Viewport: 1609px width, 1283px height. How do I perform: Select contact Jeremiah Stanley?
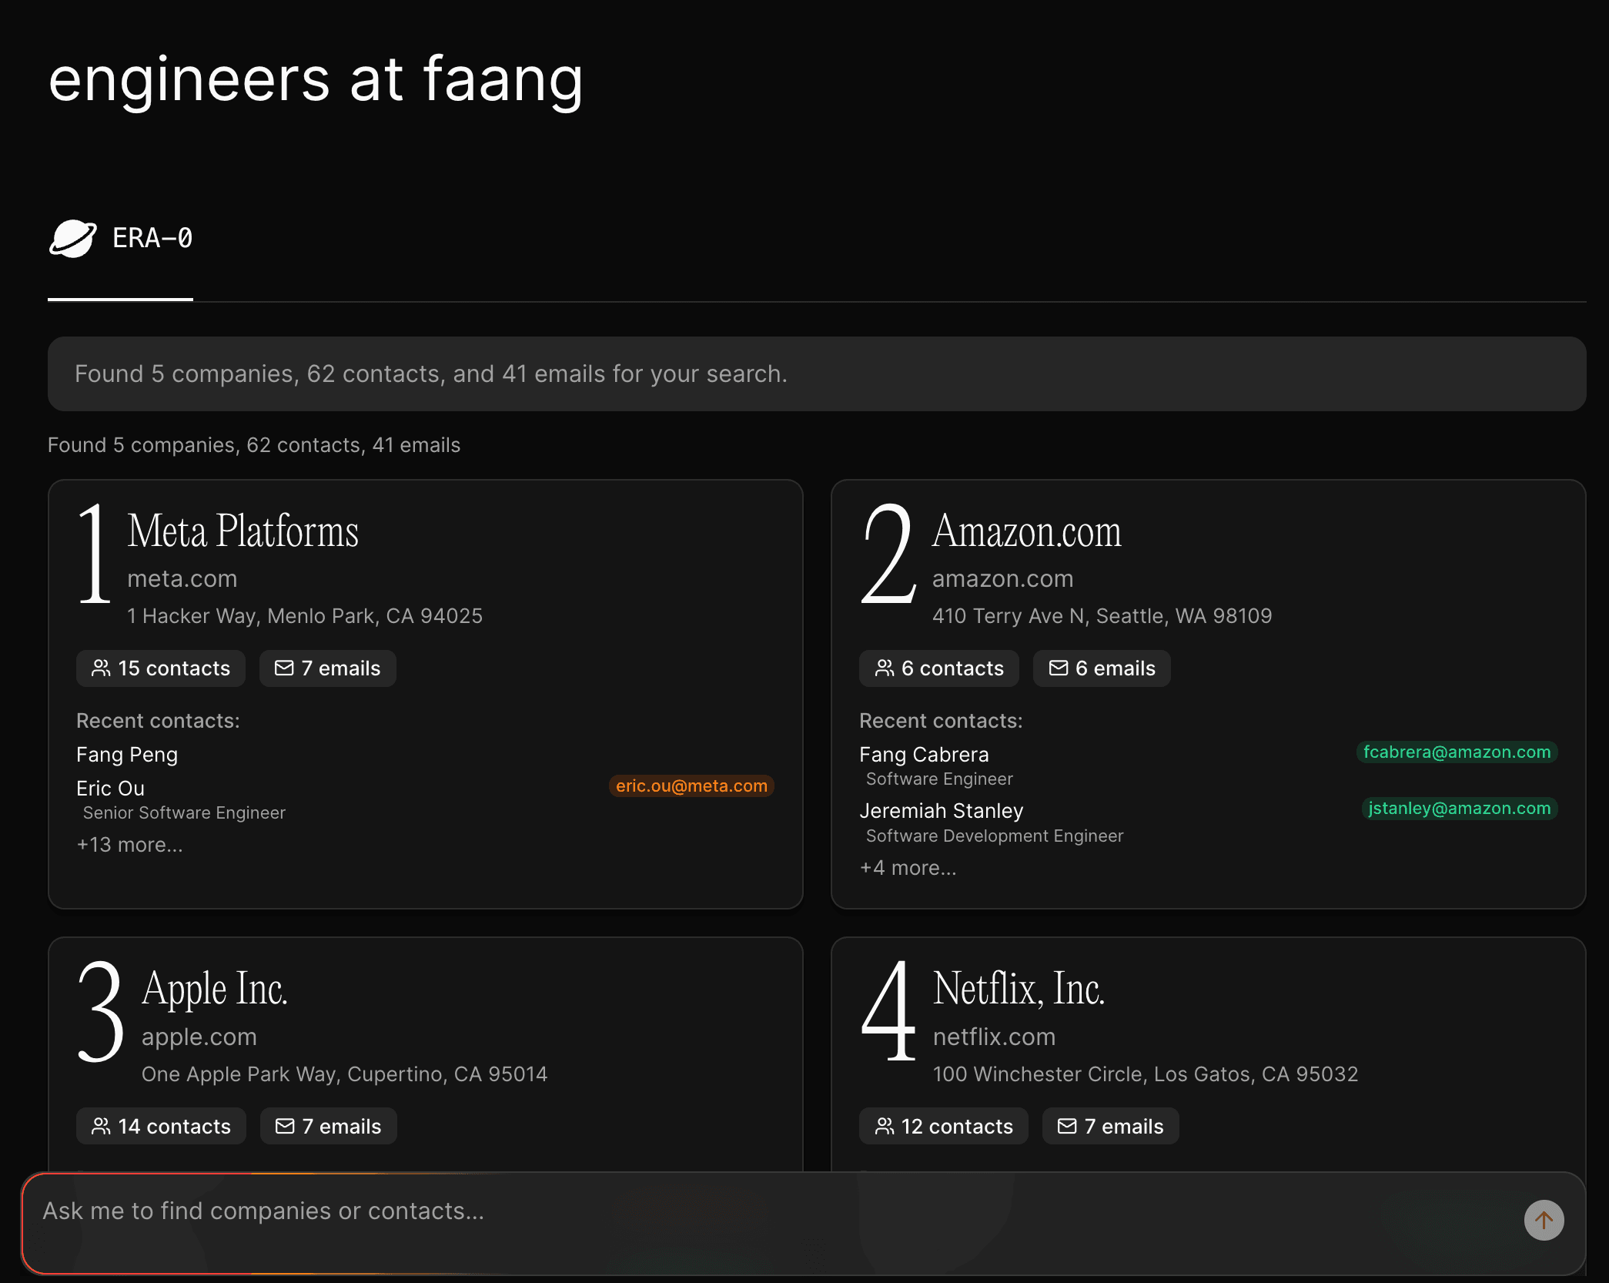tap(941, 811)
